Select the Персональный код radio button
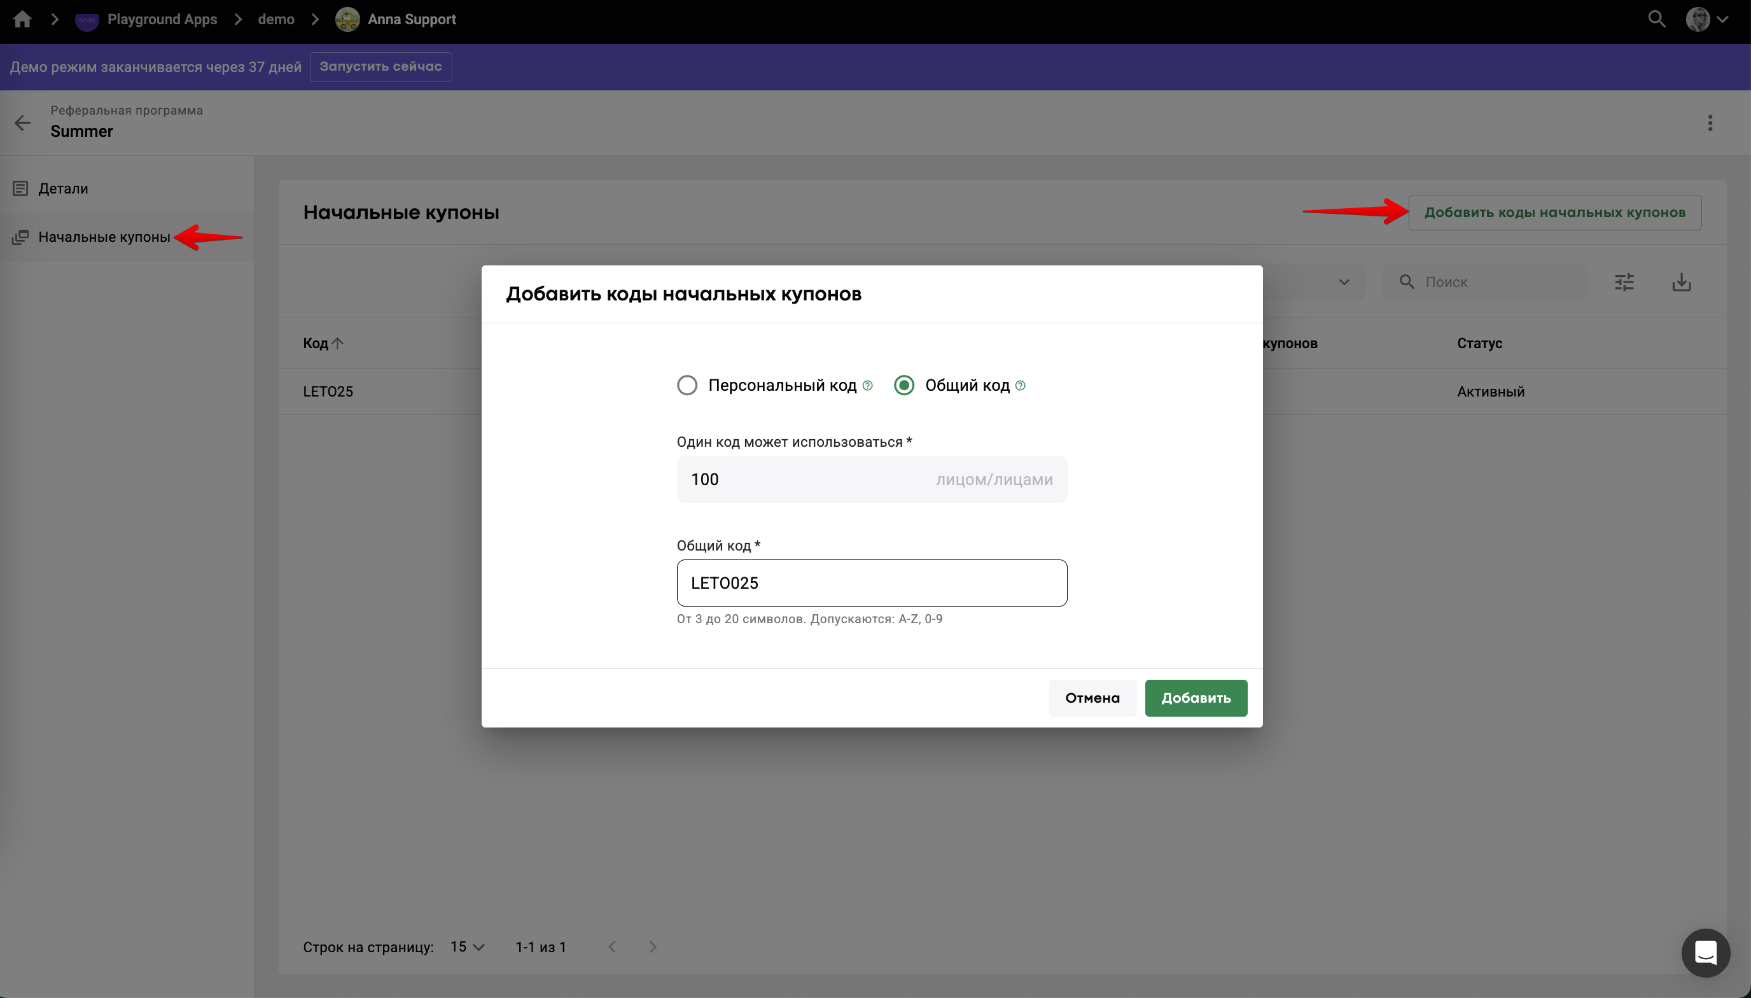The height and width of the screenshot is (998, 1751). pos(687,385)
